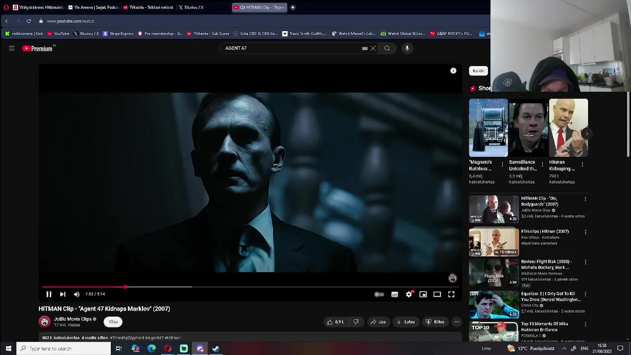Open Windows Start menu
This screenshot has height=355, width=631.
coord(8,349)
